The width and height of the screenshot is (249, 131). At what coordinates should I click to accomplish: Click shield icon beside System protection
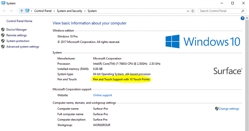click(x=3, y=41)
